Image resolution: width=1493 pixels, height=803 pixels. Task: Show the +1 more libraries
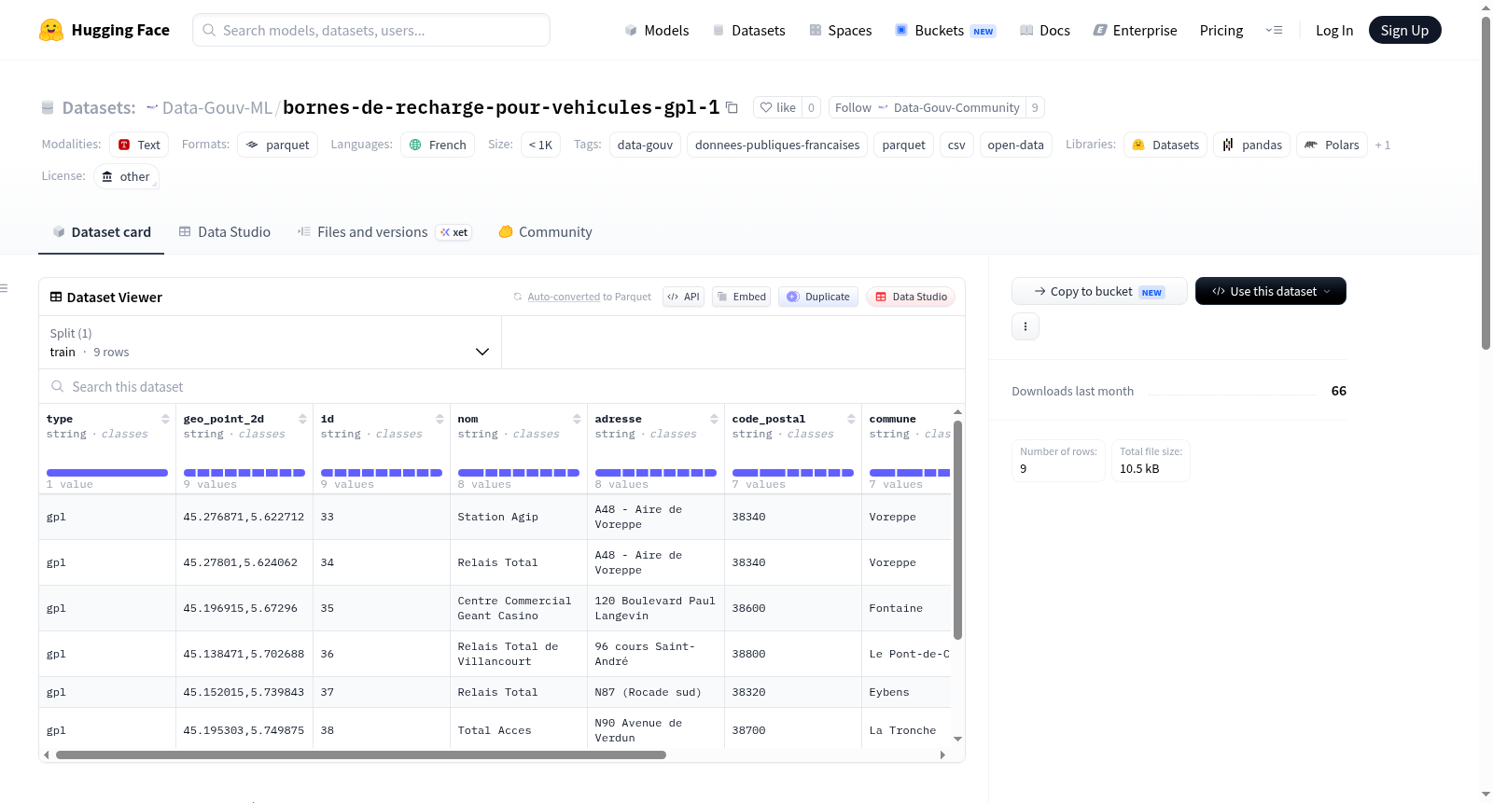(x=1382, y=145)
